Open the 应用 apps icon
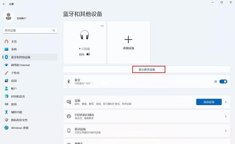The image size is (235, 144). coord(6,81)
